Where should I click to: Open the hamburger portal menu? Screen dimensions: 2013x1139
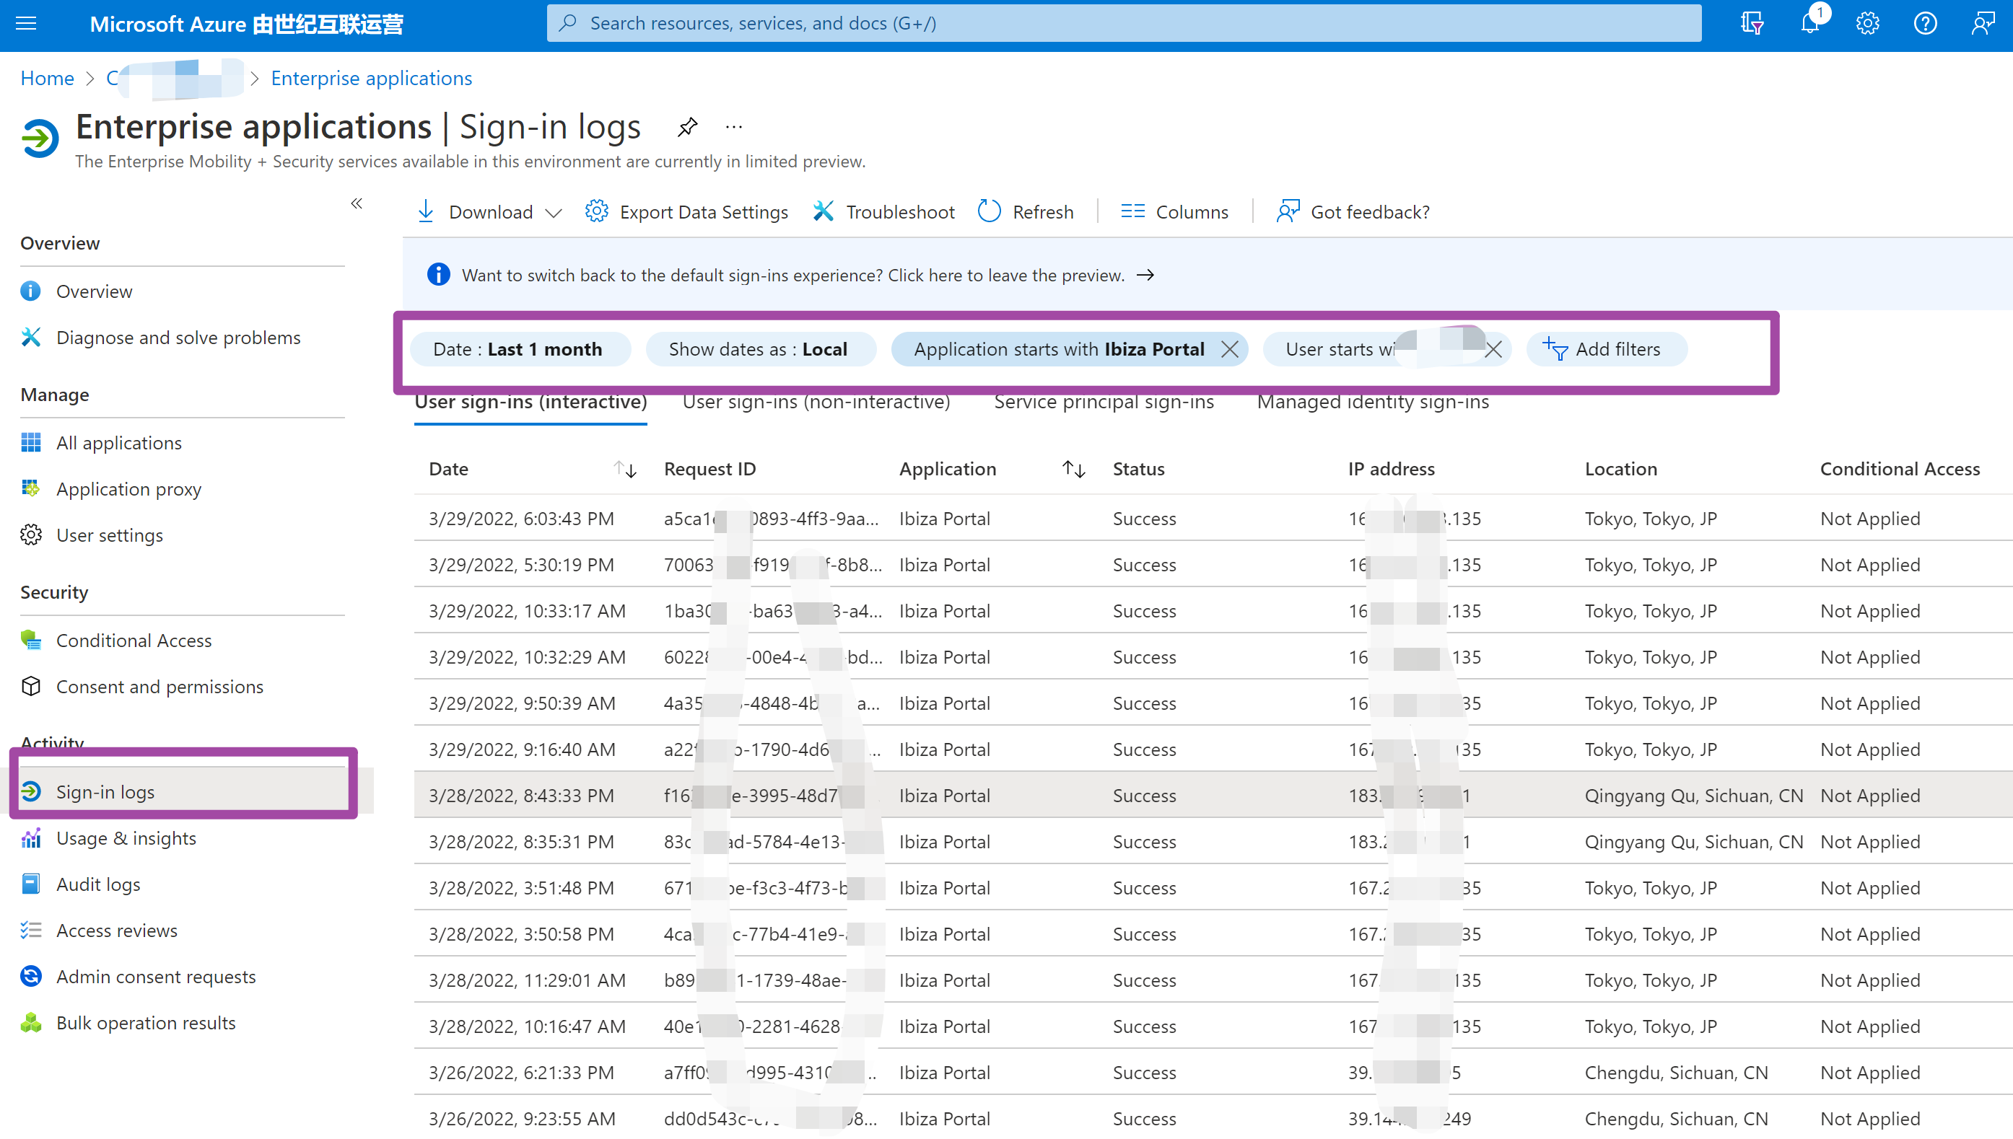coord(26,24)
